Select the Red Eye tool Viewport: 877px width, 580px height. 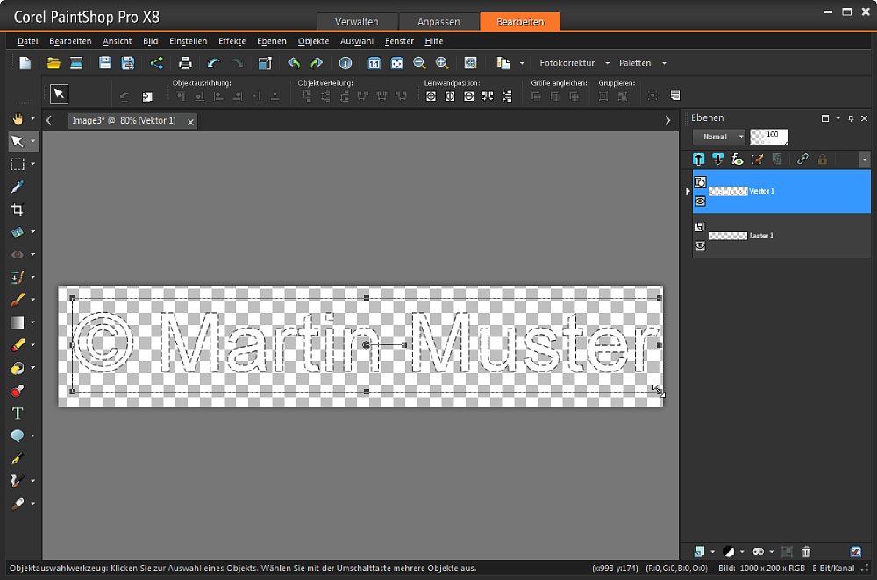point(18,254)
